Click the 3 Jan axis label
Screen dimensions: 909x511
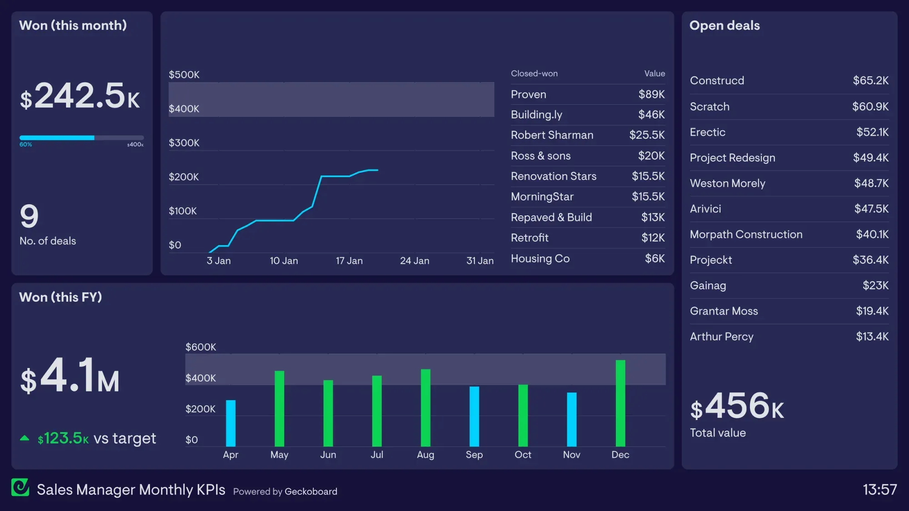[219, 261]
